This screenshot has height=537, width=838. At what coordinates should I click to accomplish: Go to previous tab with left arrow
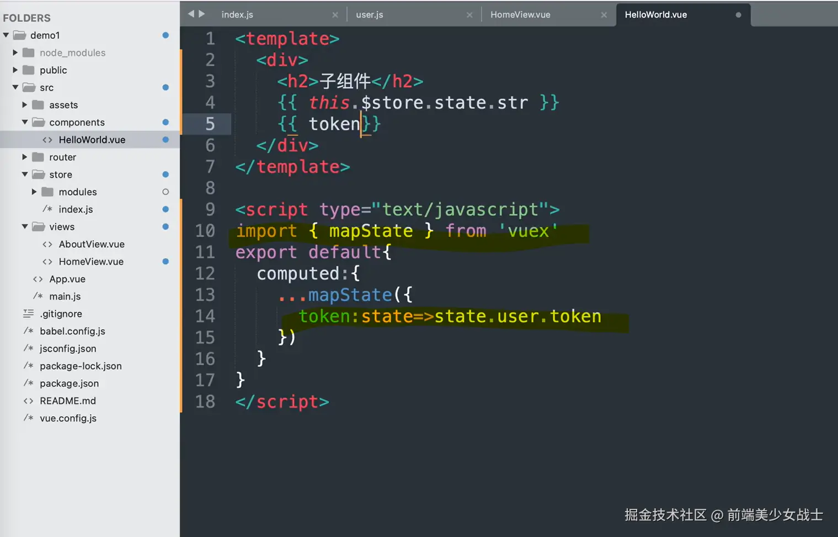[191, 14]
